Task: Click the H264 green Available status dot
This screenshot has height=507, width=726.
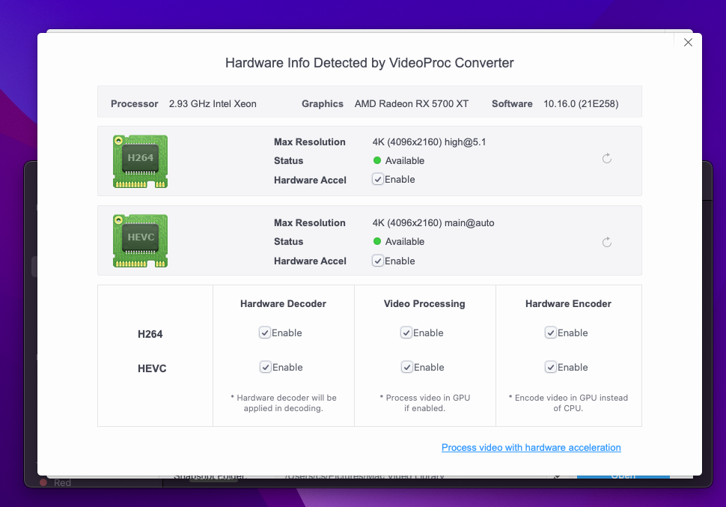Action: 377,160
